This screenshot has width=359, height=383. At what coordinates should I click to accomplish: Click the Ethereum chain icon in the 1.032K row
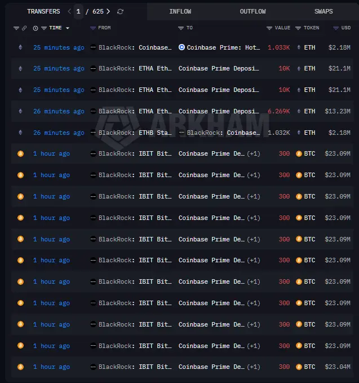pos(20,133)
